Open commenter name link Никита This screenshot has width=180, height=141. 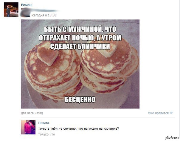click(x=44, y=123)
